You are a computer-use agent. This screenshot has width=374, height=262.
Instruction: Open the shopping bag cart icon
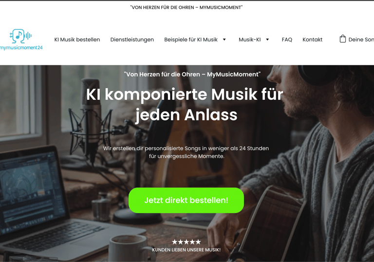[342, 39]
